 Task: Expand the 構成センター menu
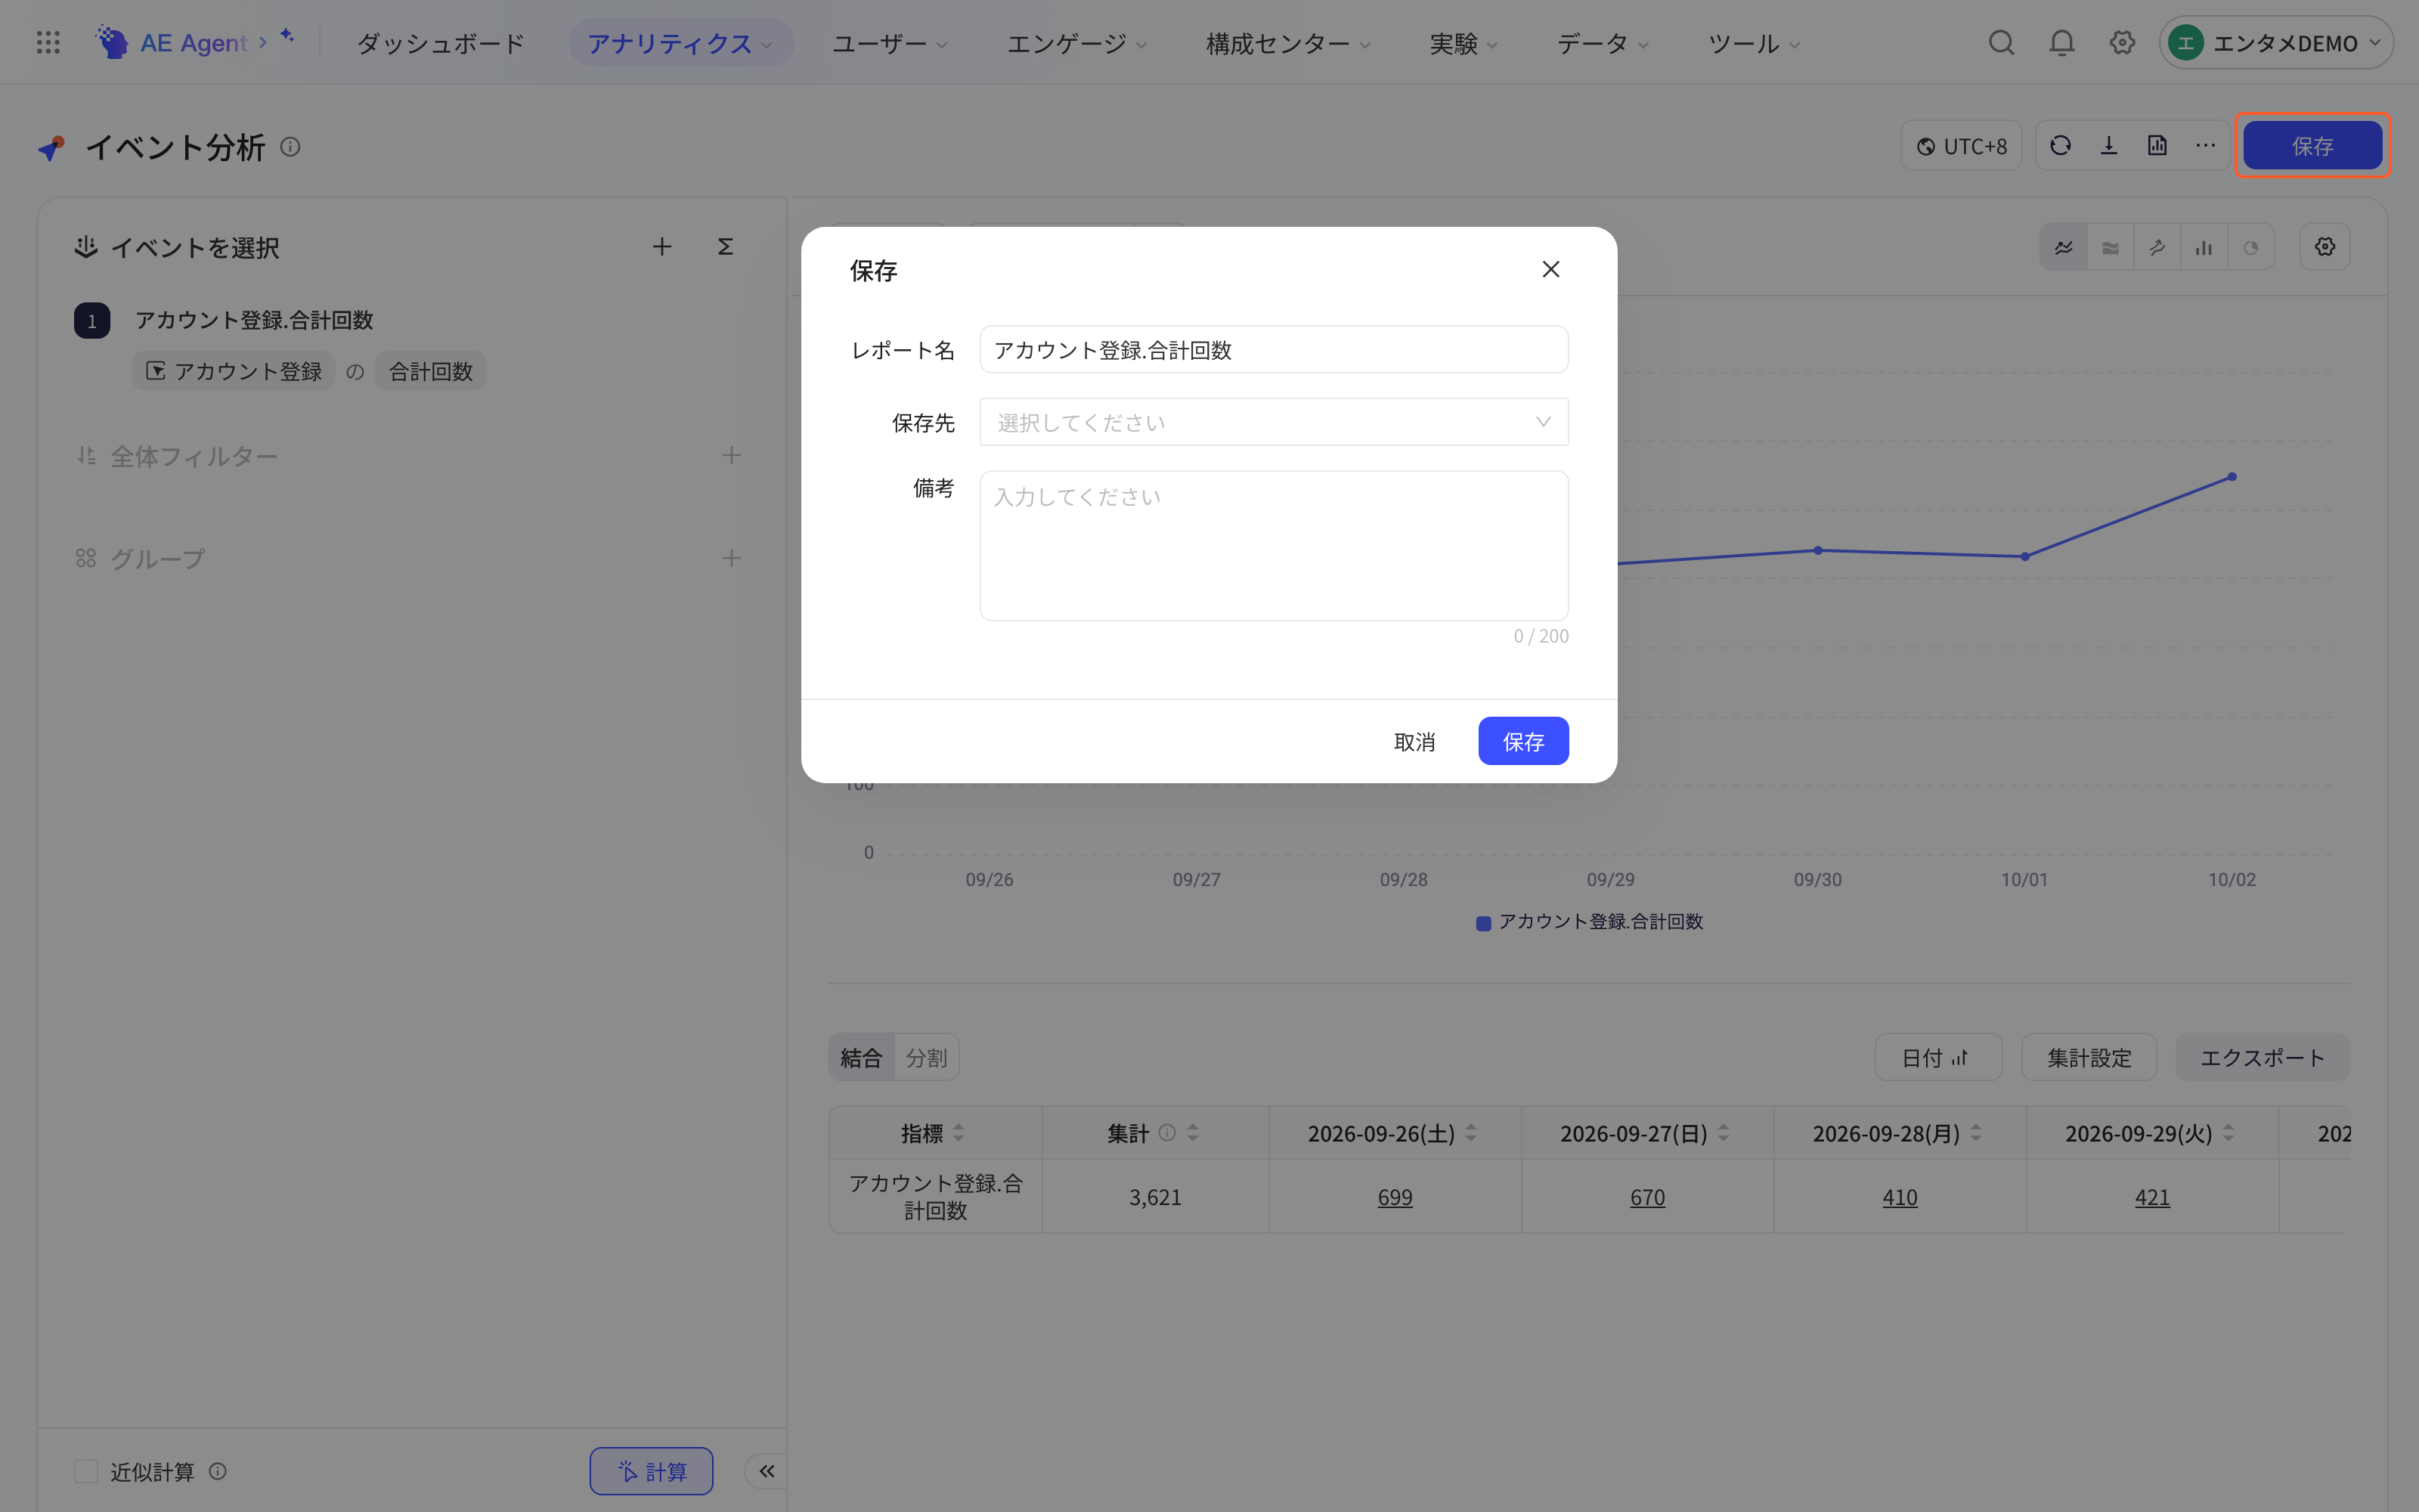click(x=1287, y=43)
